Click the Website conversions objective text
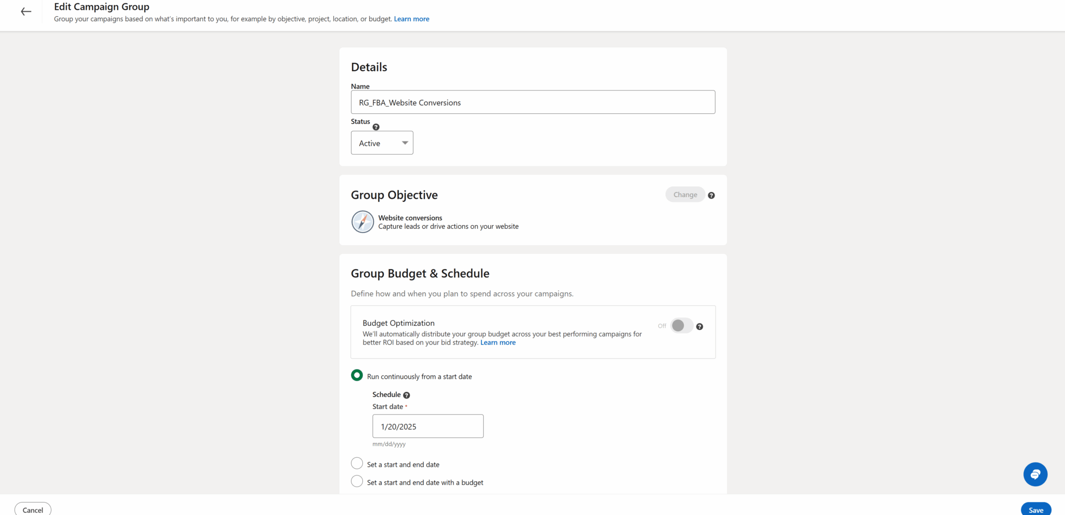1065x515 pixels. [410, 218]
